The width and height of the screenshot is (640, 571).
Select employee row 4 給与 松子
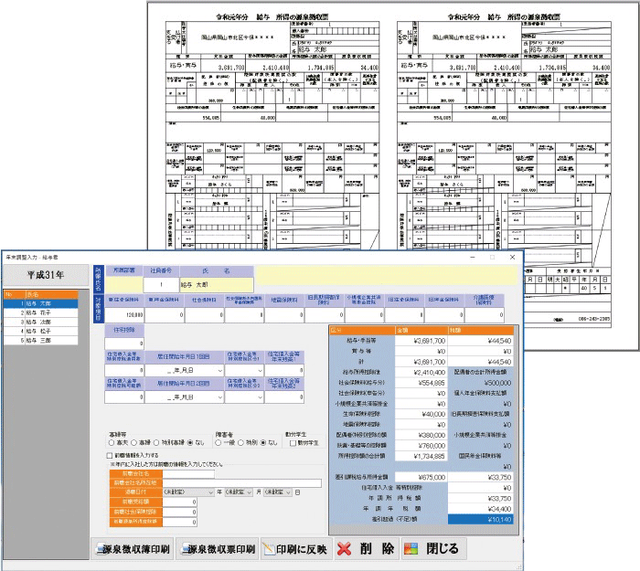41,331
